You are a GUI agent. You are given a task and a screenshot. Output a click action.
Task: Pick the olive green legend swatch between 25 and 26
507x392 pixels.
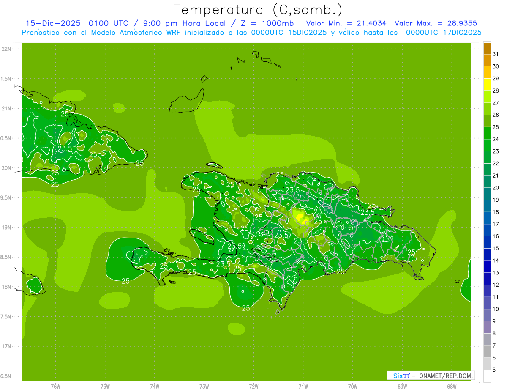click(x=487, y=121)
